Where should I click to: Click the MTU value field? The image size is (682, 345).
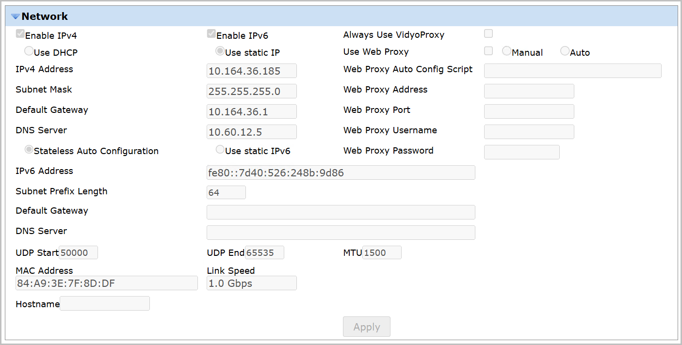click(382, 252)
